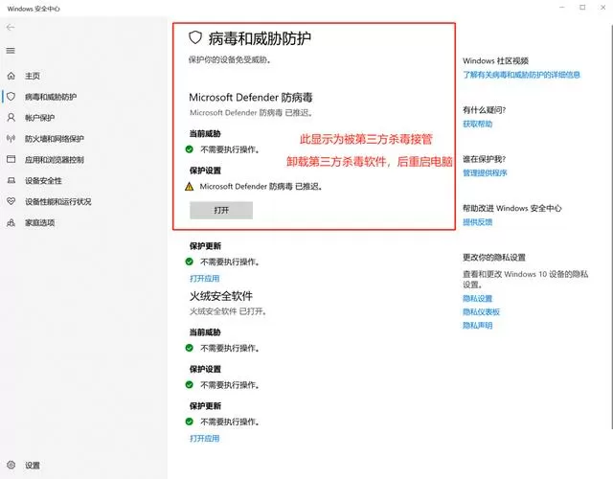Click the window icon for 应用和浏览器控制
Screen dimensions: 613x479
[x=11, y=159]
